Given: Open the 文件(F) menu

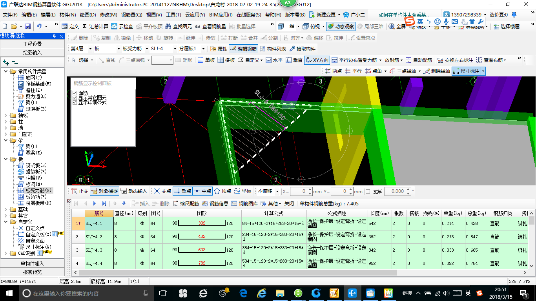Looking at the screenshot, I should point(10,15).
